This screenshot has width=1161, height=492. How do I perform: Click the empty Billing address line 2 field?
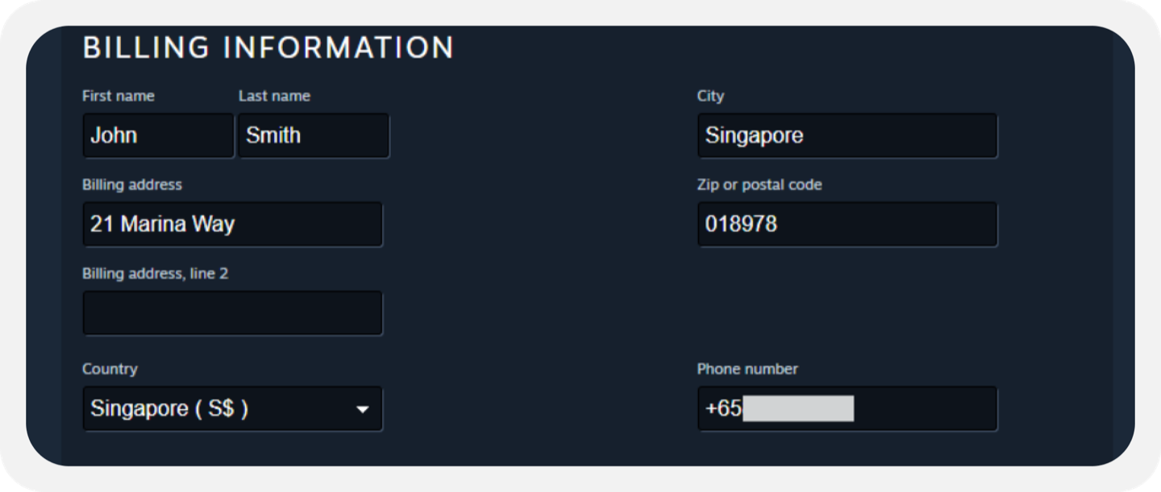coord(232,313)
